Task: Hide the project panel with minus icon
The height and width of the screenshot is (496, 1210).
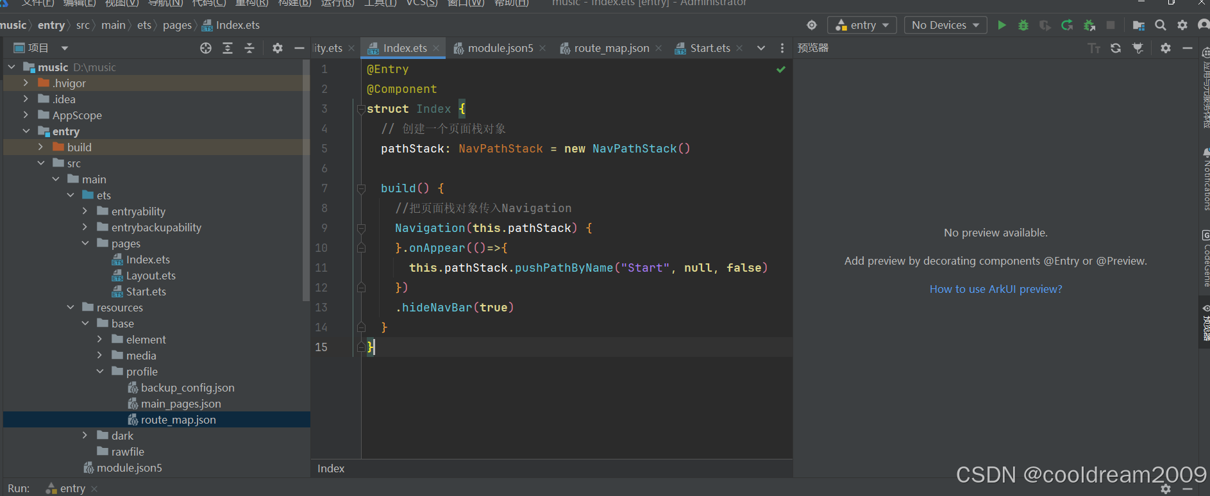Action: (x=299, y=48)
